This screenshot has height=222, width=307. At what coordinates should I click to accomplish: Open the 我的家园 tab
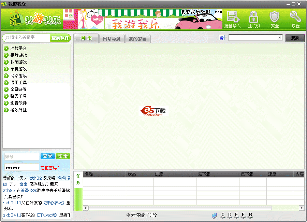click(x=138, y=38)
